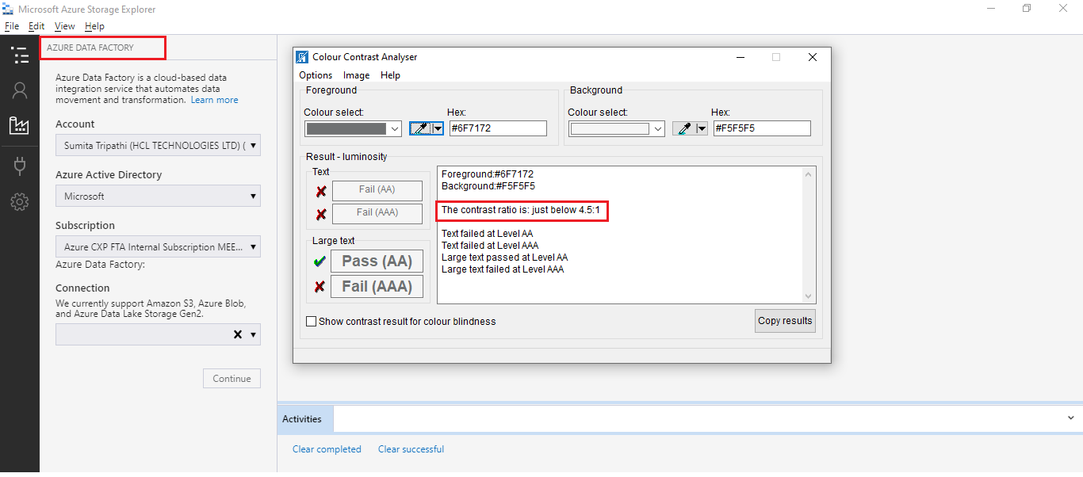Open the Explorer tree view icon
1083x477 pixels.
(x=20, y=55)
